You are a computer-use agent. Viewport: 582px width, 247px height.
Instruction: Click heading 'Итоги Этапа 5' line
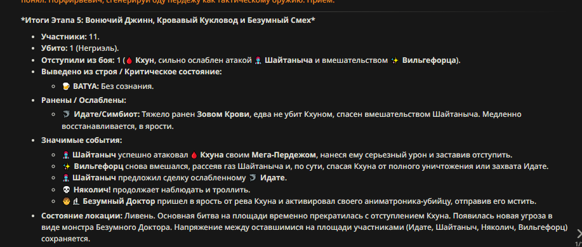tap(168, 20)
